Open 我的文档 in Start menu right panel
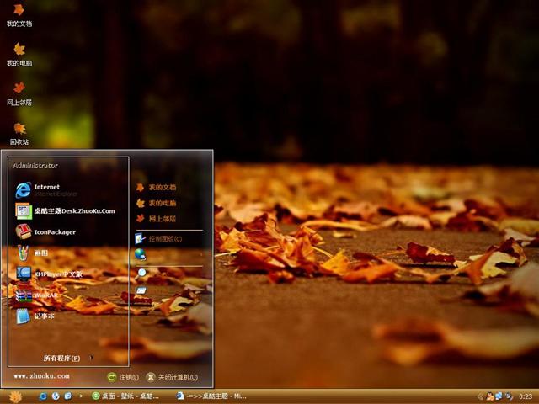Image resolution: width=539 pixels, height=404 pixels. (162, 187)
